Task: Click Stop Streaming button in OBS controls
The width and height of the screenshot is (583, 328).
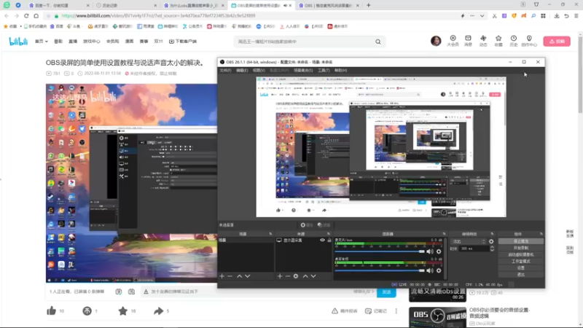Action: pos(520,241)
